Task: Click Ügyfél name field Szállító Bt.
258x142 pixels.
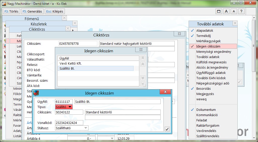Action: (117, 102)
